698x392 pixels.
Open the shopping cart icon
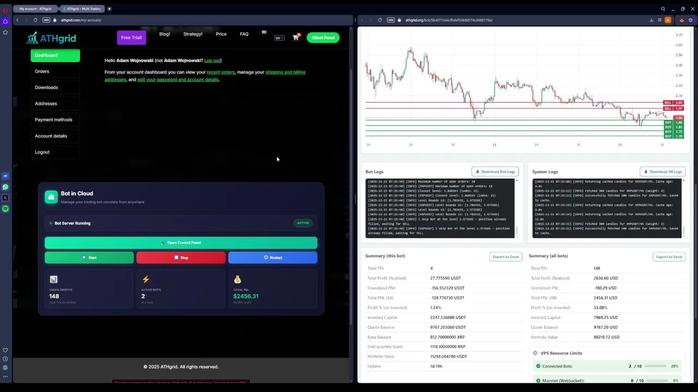click(296, 38)
